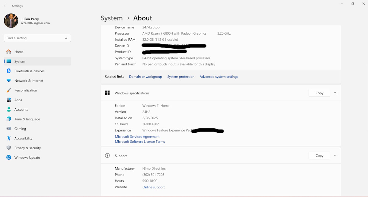Open Windows Update via its sync arrows icon
The image size is (368, 197).
tap(9, 157)
